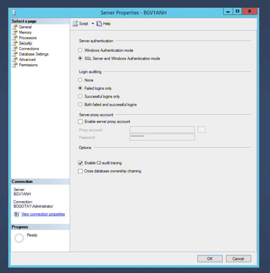Click the Script scroll icon in toolbar

pos(75,24)
